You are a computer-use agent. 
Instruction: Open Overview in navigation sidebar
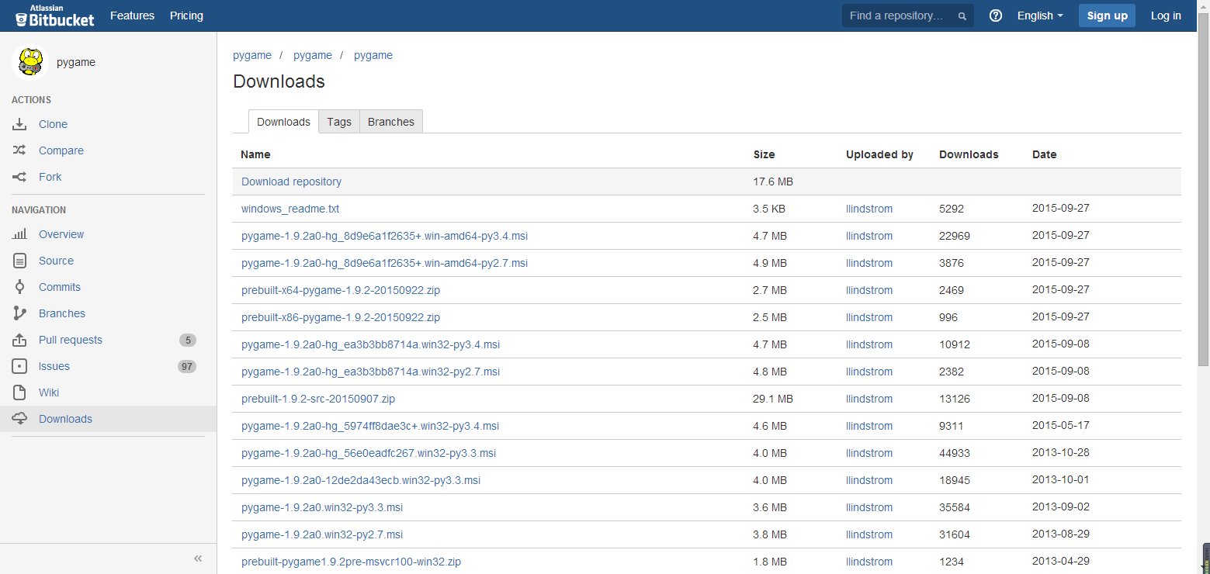(x=61, y=234)
